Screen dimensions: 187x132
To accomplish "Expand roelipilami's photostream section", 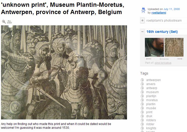I will pyautogui.click(x=142, y=20).
